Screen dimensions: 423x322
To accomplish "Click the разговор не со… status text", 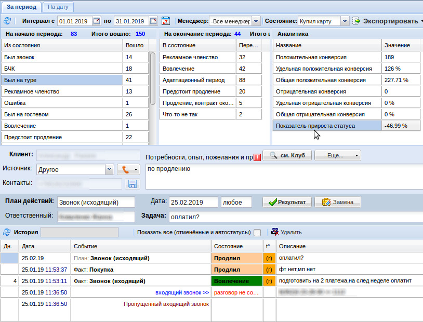I will pyautogui.click(x=236, y=292).
